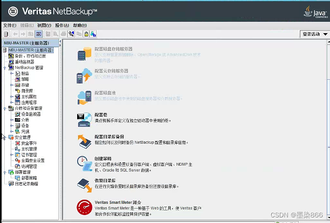This screenshot has height=223, width=330.
Task: Open 主机管理 in the tree
Action: pyautogui.click(x=29, y=149)
